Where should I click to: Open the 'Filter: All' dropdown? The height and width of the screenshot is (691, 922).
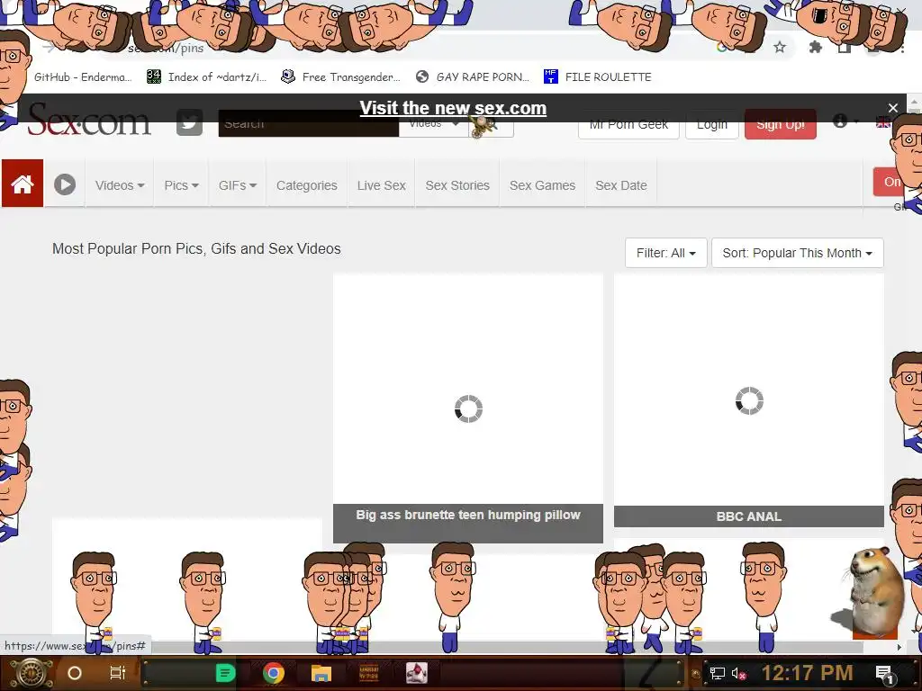coord(665,253)
